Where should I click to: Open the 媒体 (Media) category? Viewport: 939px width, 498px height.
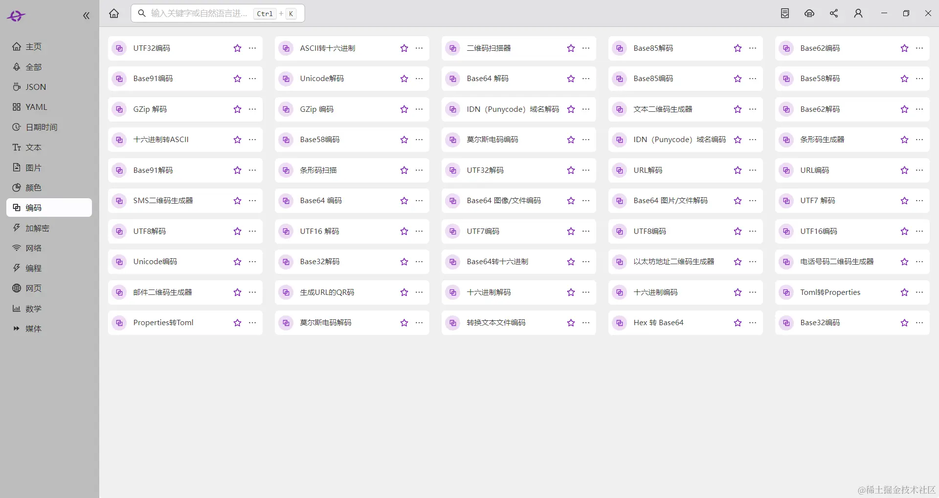pos(33,329)
